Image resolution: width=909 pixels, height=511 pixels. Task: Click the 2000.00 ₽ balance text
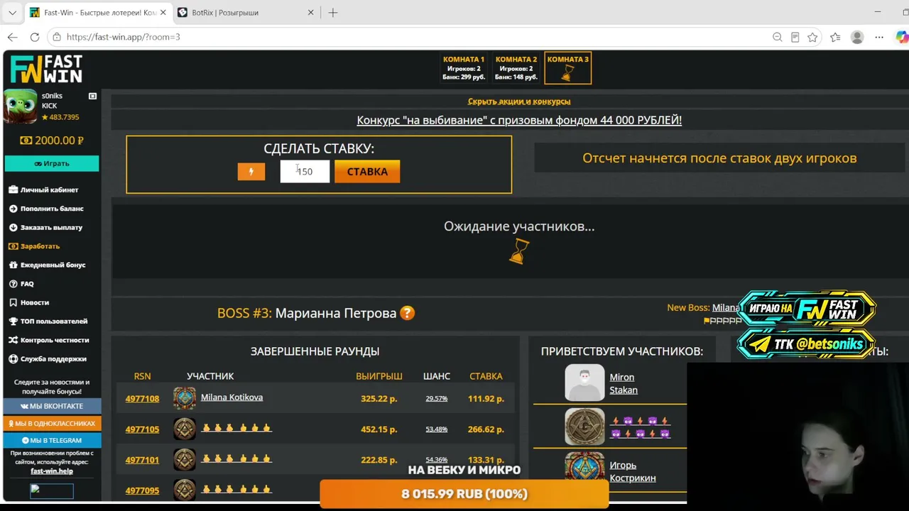coord(59,141)
